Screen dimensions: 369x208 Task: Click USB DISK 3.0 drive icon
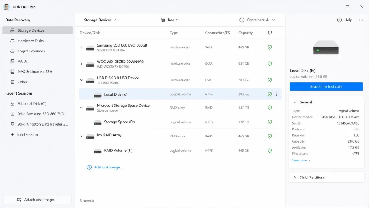(90, 81)
